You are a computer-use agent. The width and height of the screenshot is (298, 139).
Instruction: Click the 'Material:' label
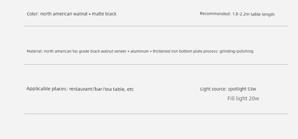[x=35, y=51]
